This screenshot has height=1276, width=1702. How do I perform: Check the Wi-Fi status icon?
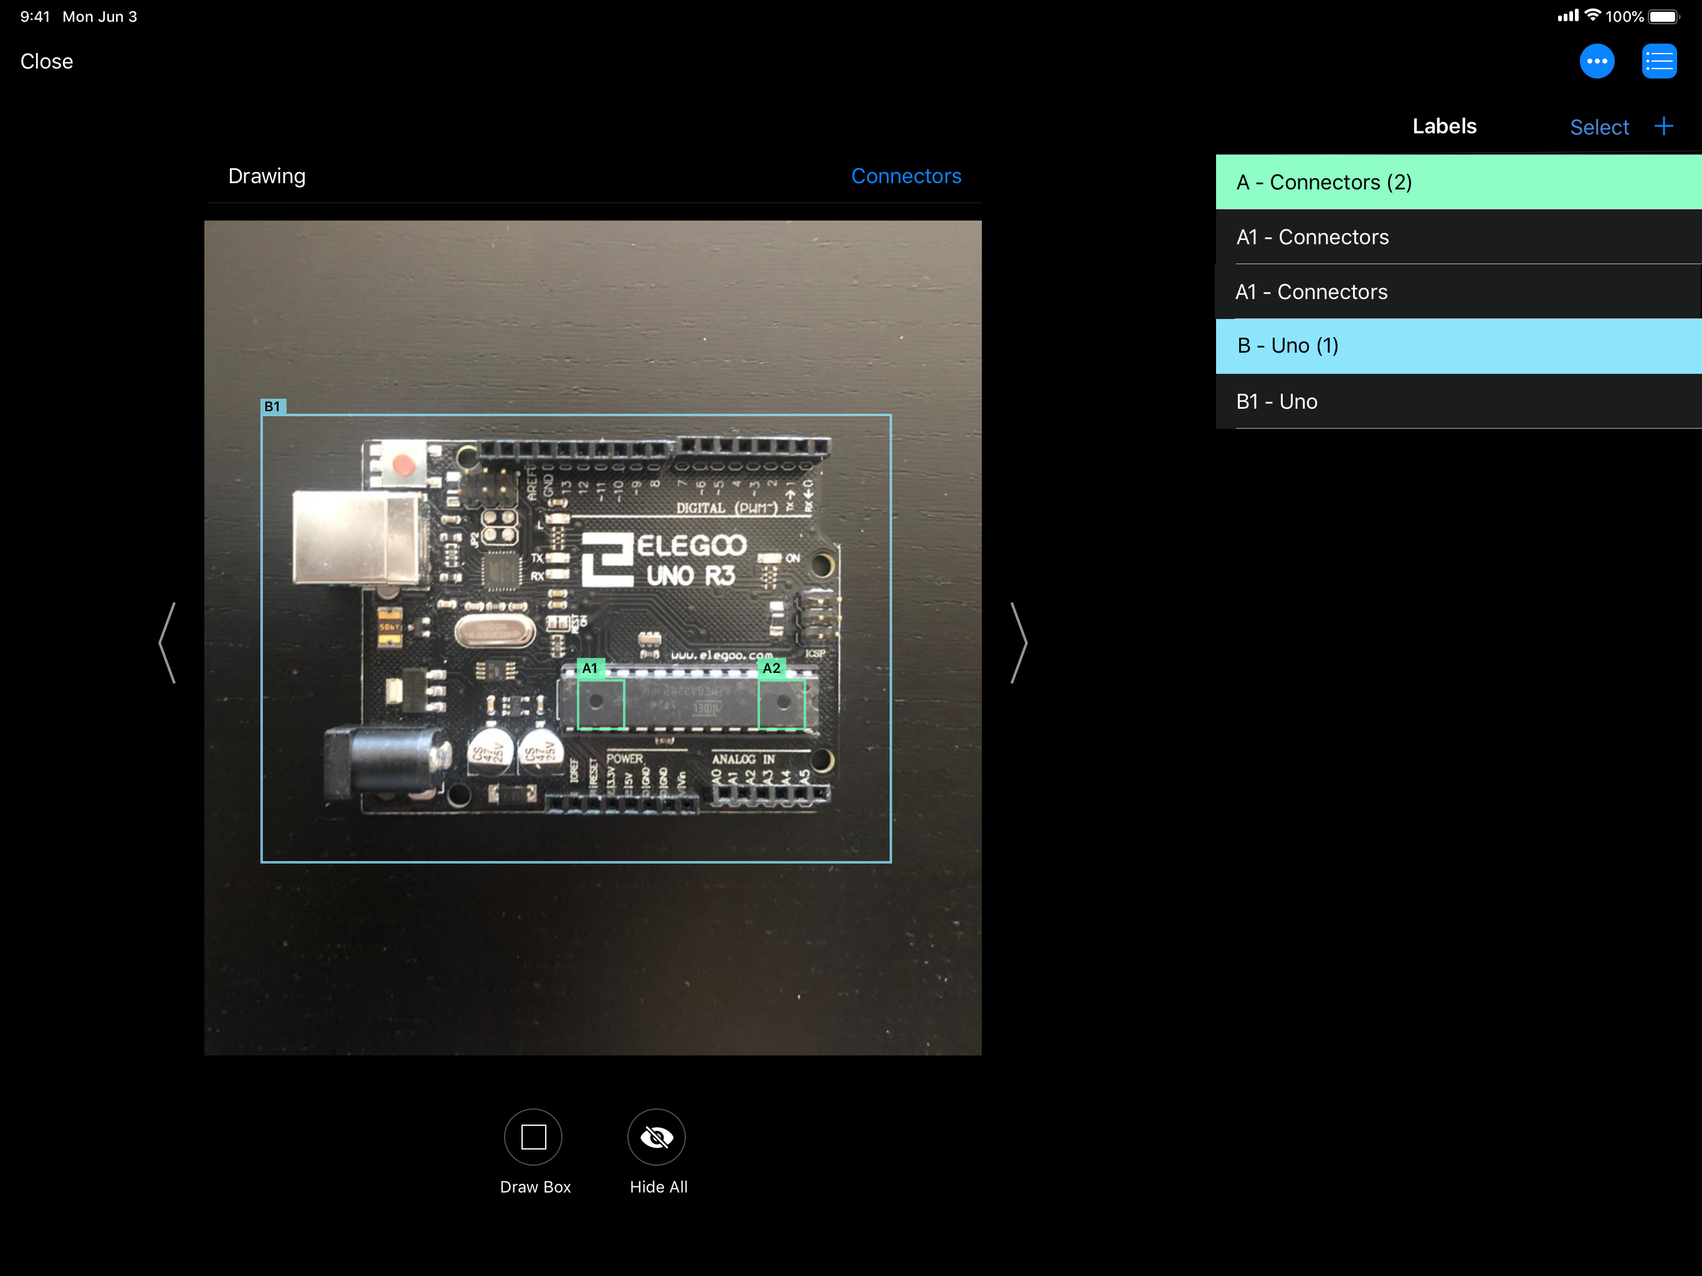point(1593,16)
